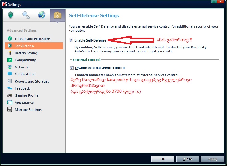Screen dimensions: 227x166
Task: Click the Feedback arrows icon
Action: coord(10,88)
